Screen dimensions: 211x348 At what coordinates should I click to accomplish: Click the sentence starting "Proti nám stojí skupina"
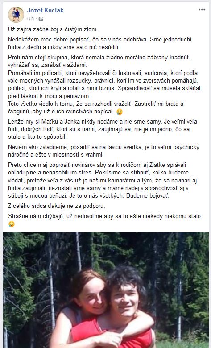coord(99,61)
